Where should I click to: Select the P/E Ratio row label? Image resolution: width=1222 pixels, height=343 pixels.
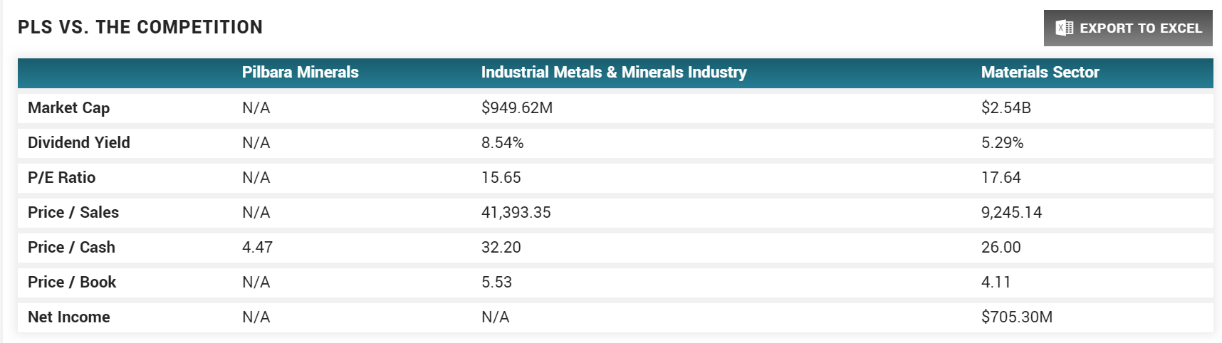(61, 178)
